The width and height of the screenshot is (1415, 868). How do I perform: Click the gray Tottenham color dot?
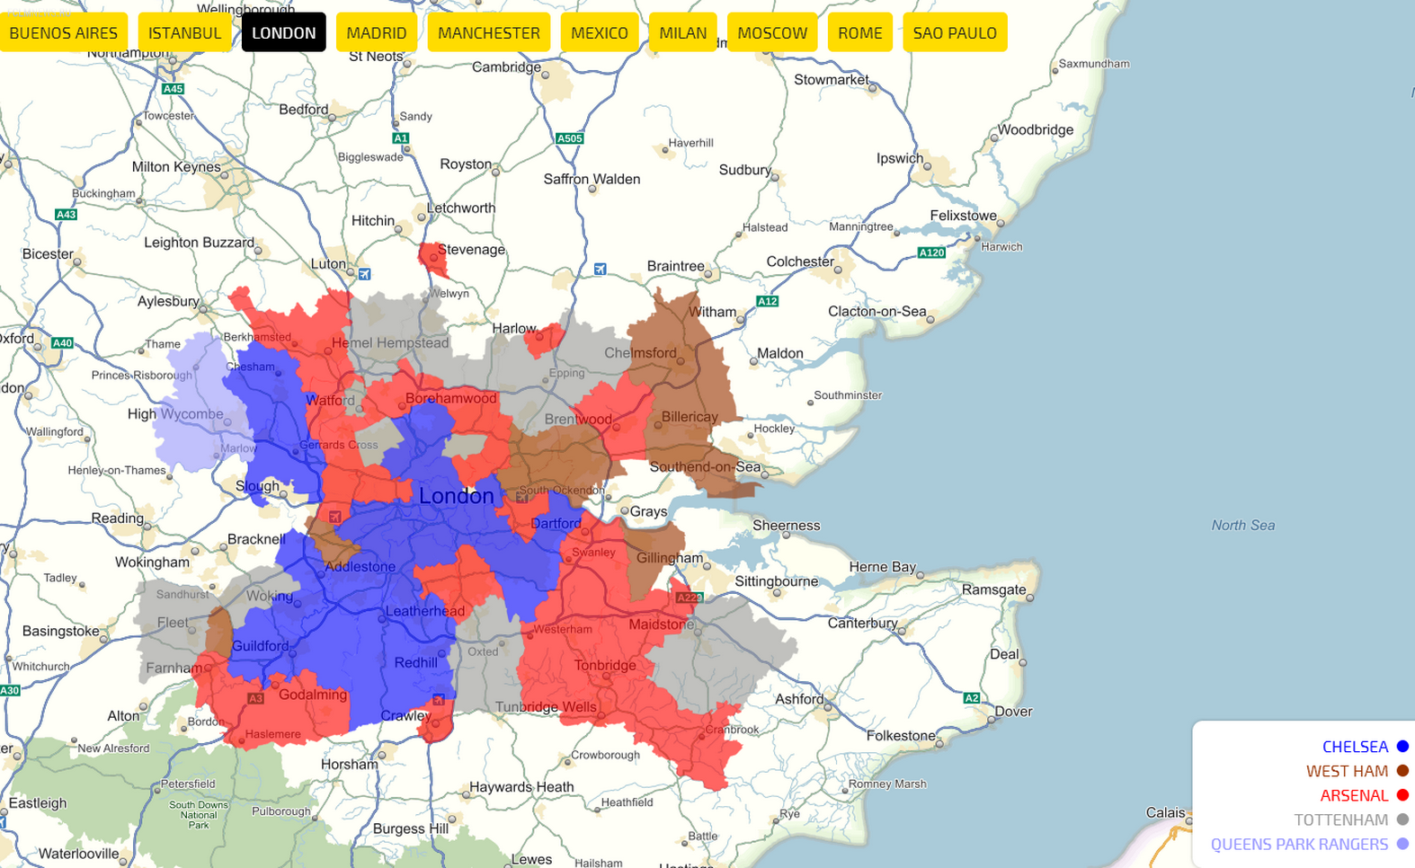[1402, 819]
